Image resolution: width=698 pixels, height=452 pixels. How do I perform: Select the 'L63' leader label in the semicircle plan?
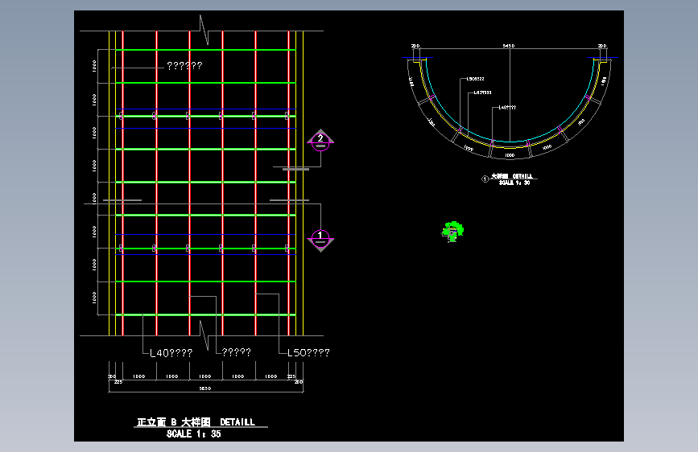(482, 92)
